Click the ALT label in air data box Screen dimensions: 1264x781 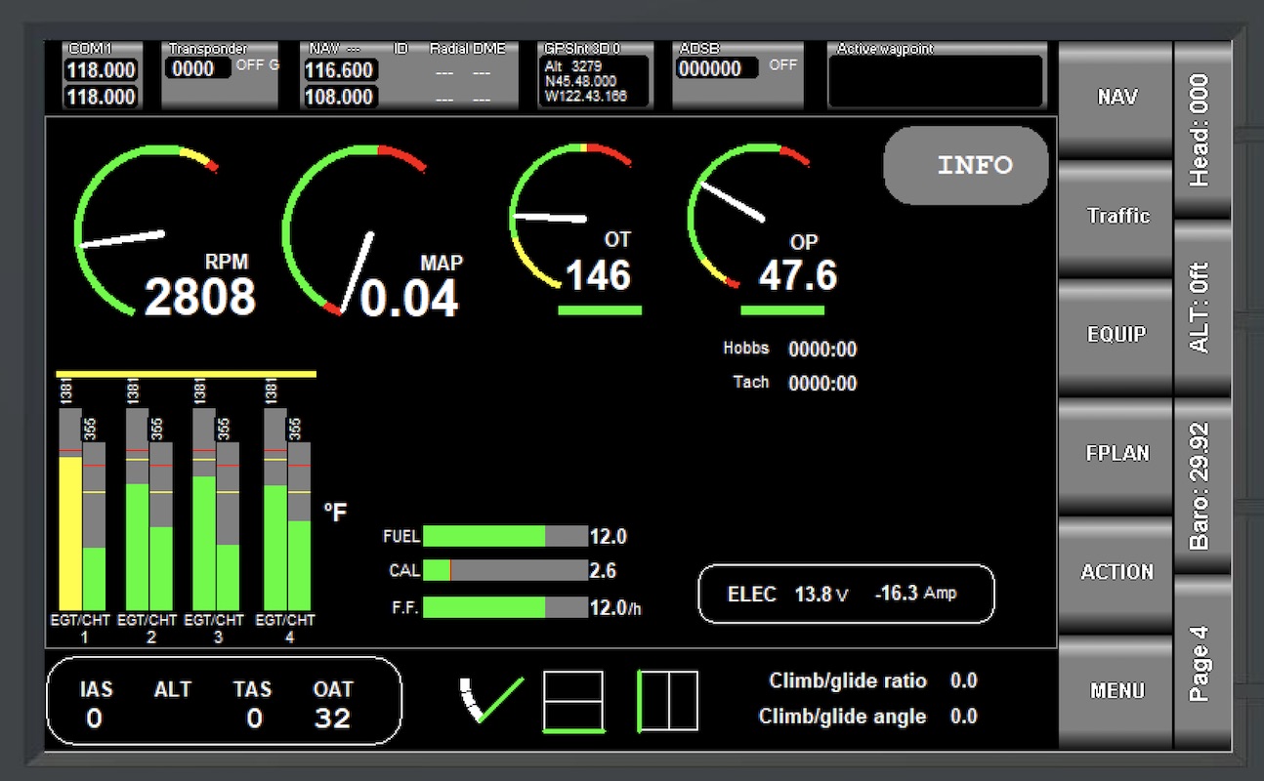(173, 690)
